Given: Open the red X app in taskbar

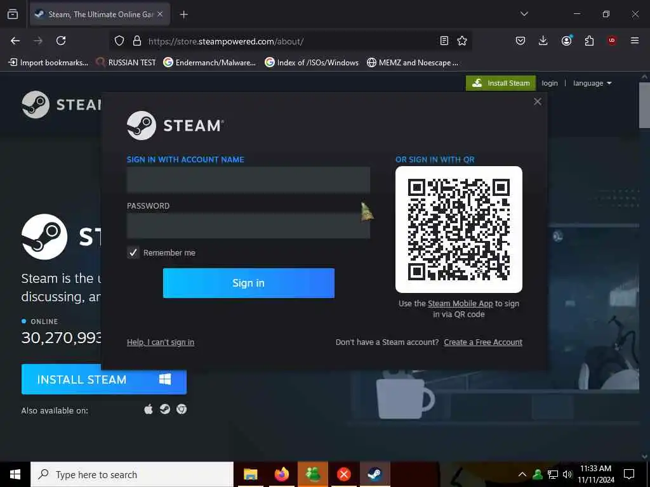Looking at the screenshot, I should tap(343, 474).
